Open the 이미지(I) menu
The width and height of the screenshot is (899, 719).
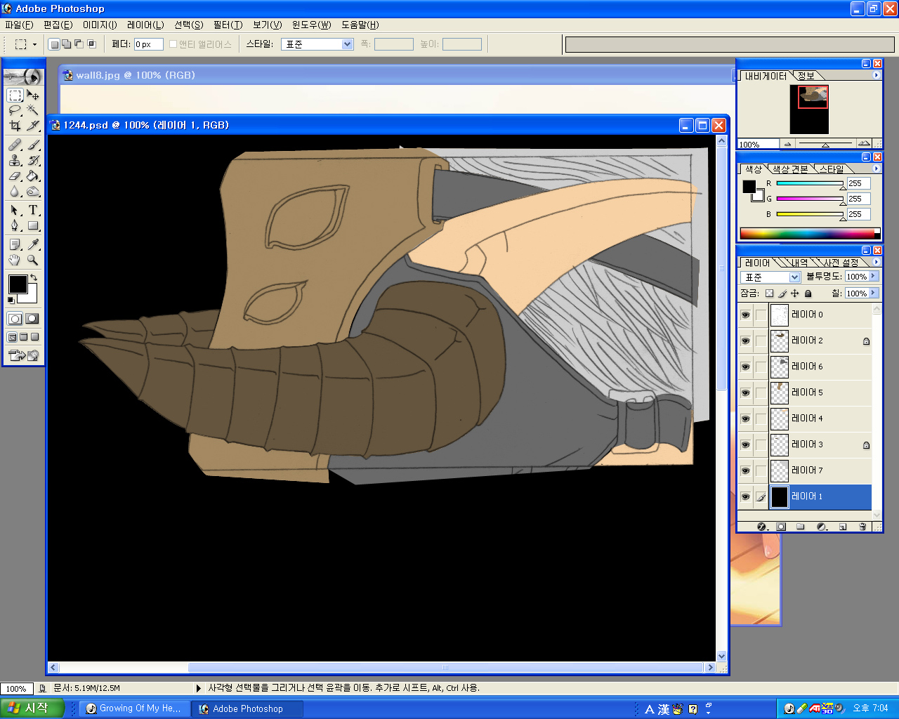pyautogui.click(x=100, y=25)
